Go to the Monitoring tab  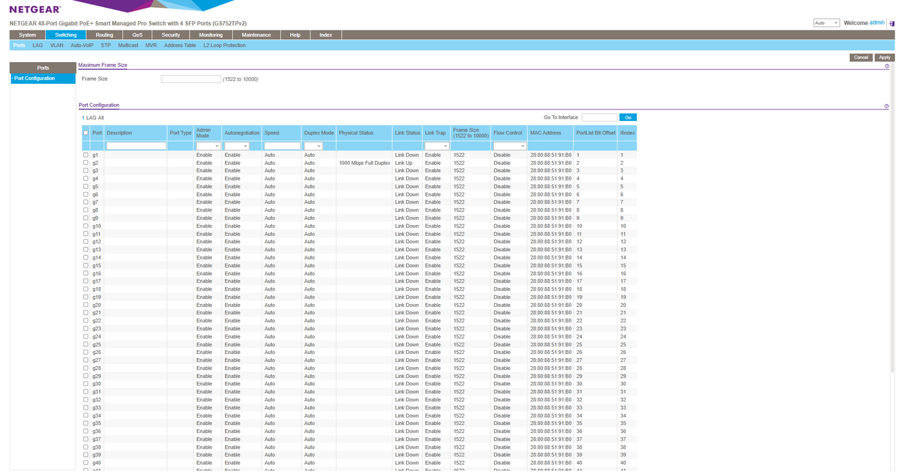point(211,35)
